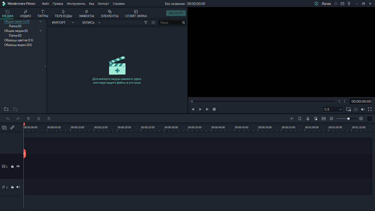375x211 pixels.
Task: Add a marker with the shield icon
Action: [300, 118]
